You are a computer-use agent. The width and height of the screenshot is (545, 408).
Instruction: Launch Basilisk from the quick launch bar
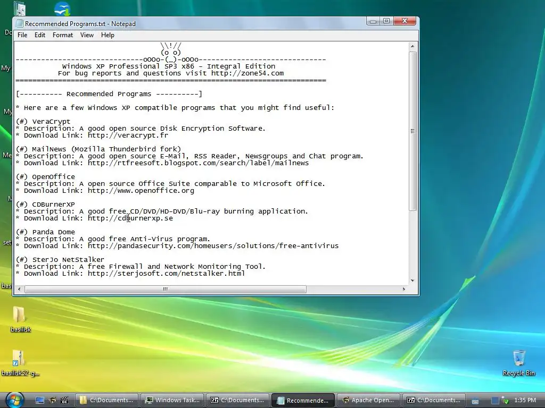pyautogui.click(x=53, y=400)
